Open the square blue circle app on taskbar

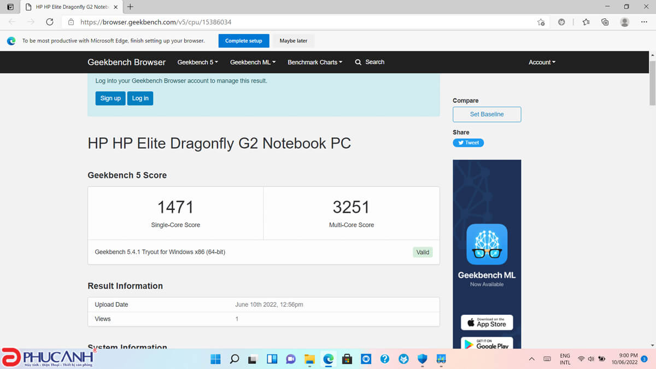point(366,359)
